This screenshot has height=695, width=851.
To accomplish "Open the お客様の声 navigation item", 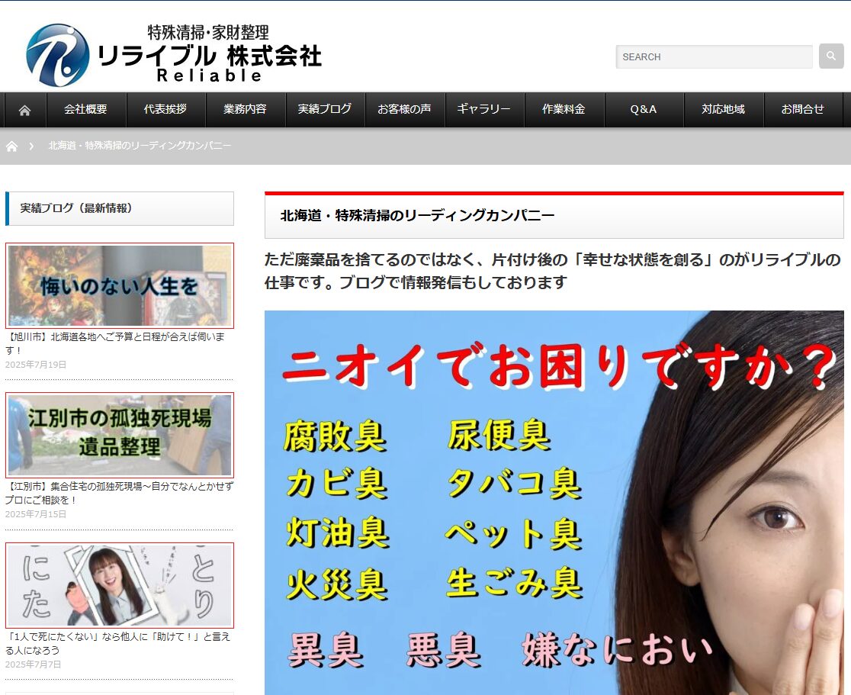I will tap(404, 110).
